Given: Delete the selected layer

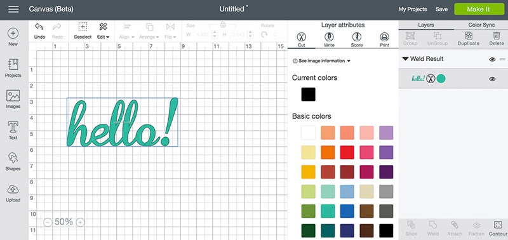Looking at the screenshot, I should pos(497,39).
